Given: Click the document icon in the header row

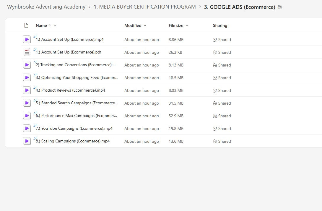Looking at the screenshot, I should click(26, 25).
